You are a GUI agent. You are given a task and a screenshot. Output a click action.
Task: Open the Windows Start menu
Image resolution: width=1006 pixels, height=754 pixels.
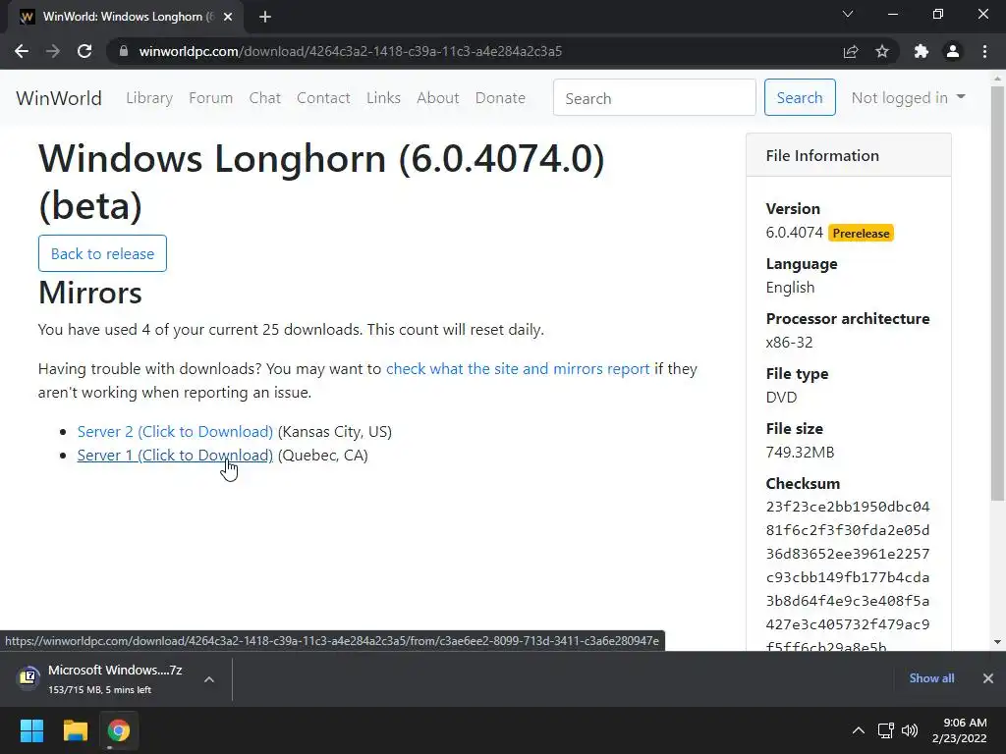click(31, 730)
